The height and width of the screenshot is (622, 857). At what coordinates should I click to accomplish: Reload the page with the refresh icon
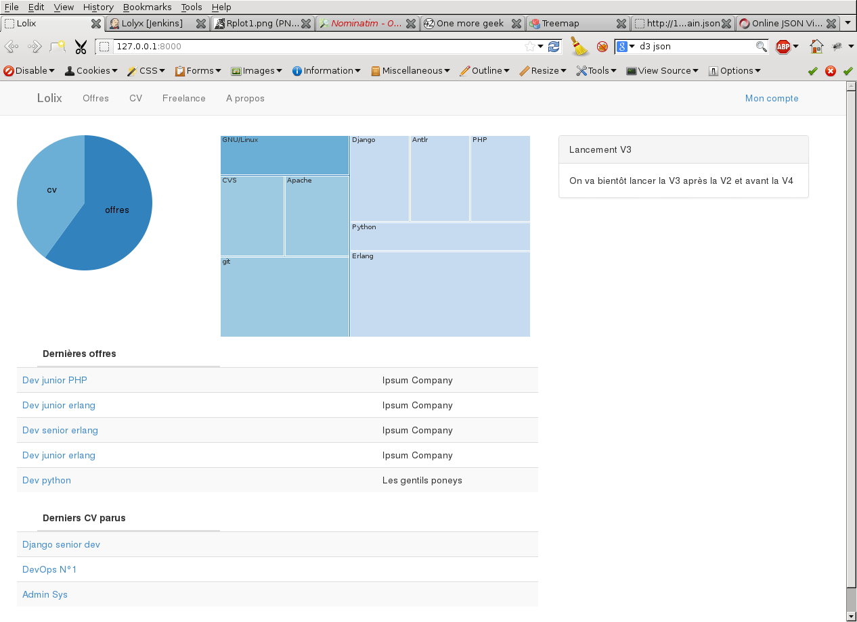554,47
